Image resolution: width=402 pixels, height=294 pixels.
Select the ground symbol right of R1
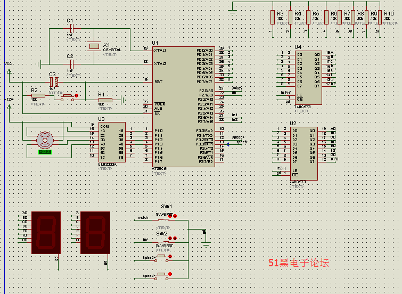tap(123, 100)
